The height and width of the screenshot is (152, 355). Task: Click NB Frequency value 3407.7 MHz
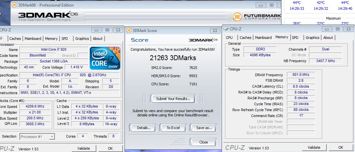coord(325,61)
